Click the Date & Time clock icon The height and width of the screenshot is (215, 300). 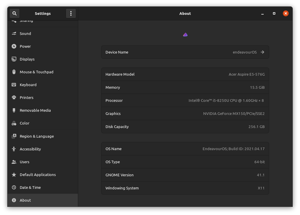click(x=14, y=187)
